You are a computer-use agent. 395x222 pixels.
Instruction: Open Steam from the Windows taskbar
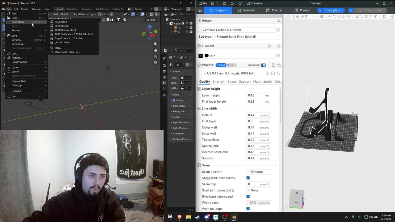point(197,217)
